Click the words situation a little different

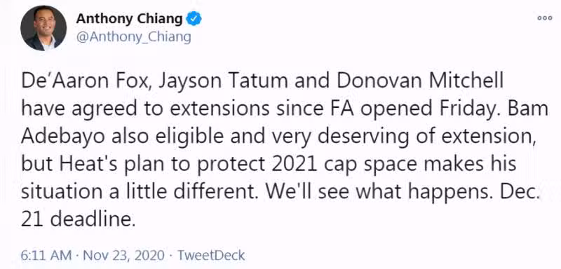point(138,193)
